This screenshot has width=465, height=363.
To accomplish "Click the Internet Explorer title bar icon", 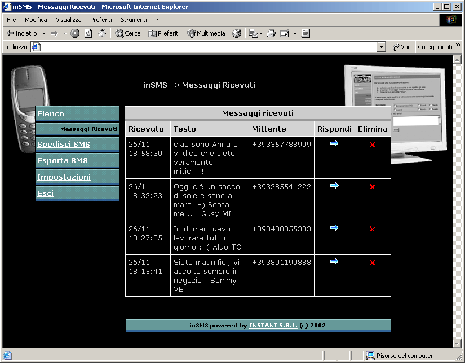I will point(7,7).
